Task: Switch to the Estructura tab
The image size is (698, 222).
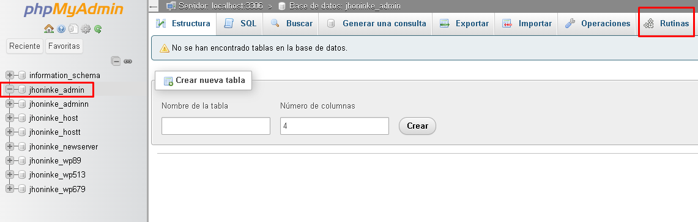Action: [x=183, y=24]
